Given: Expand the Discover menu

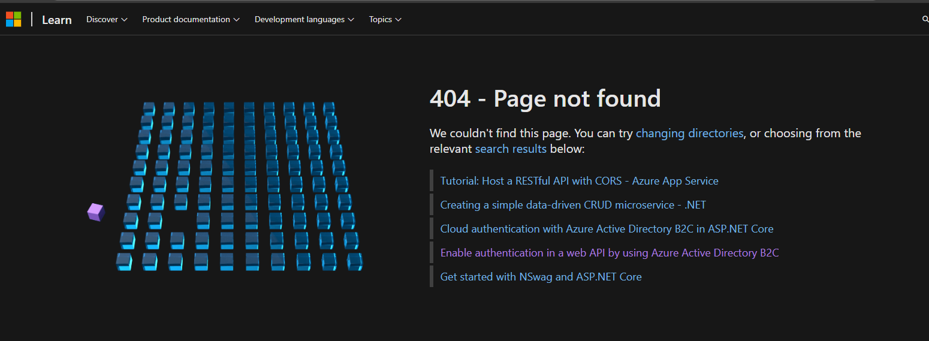Looking at the screenshot, I should click(107, 19).
